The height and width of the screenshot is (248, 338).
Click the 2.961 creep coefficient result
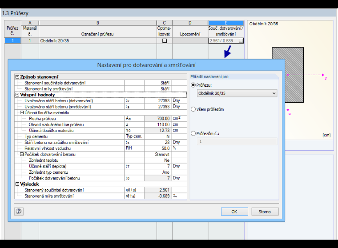click(158, 190)
